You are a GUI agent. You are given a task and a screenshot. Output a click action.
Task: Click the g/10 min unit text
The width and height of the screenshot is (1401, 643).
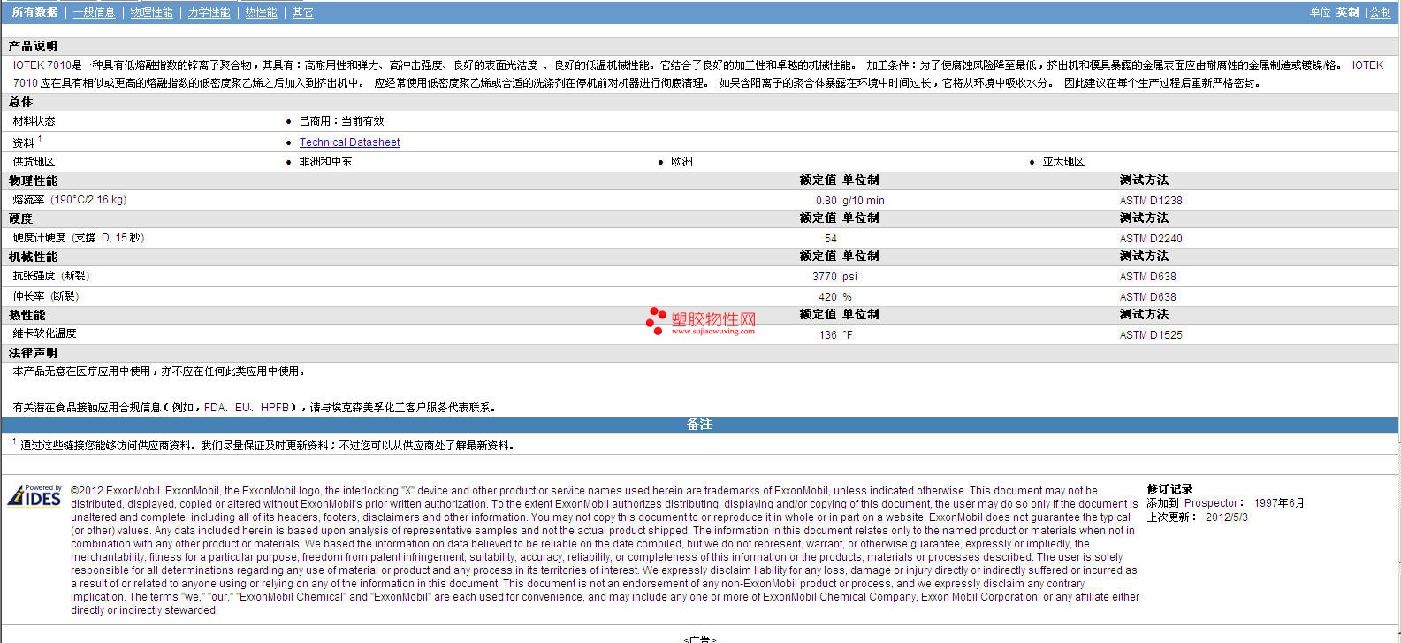tap(864, 201)
